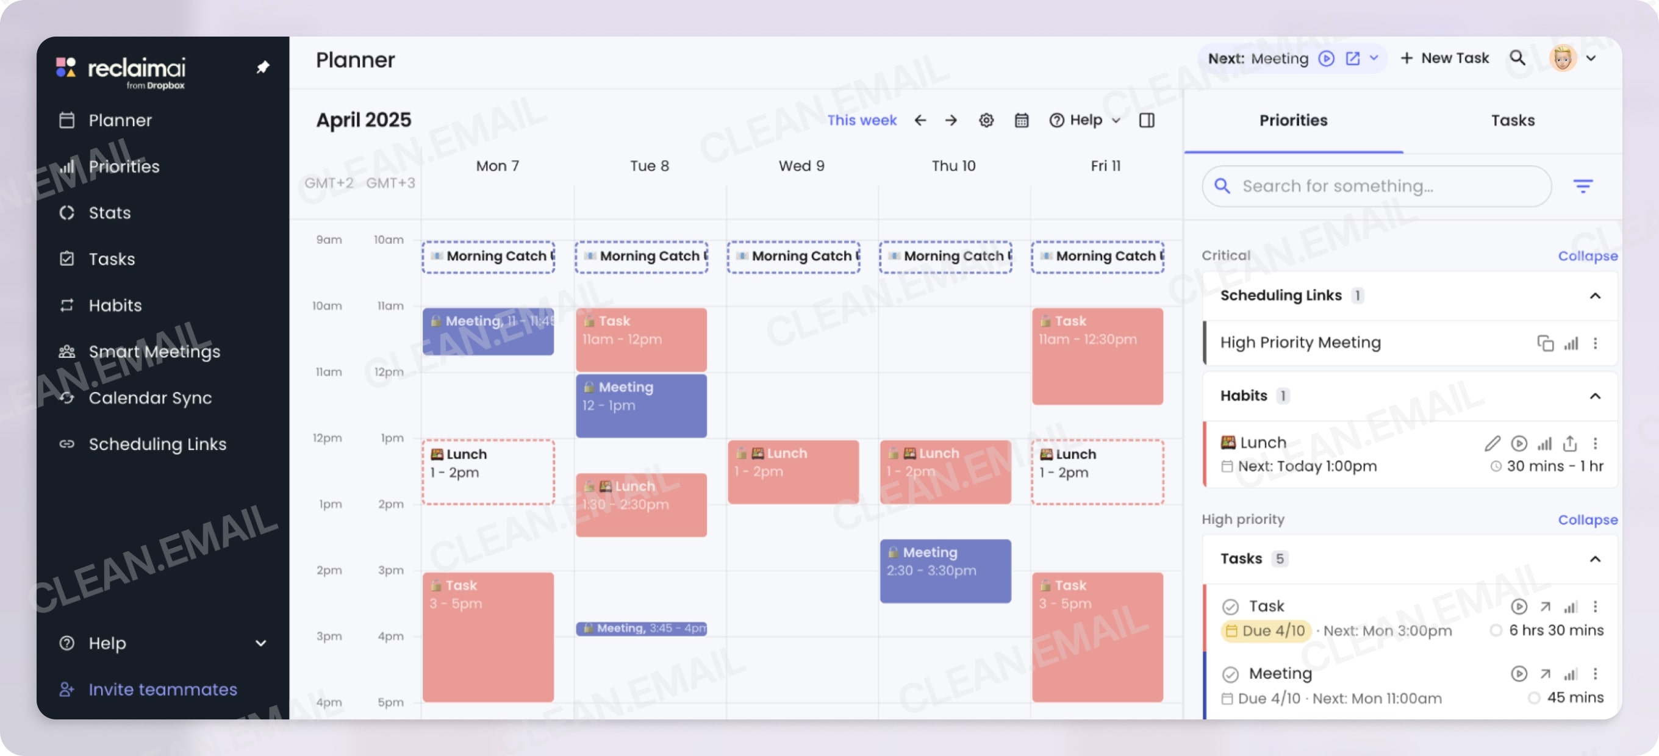Select Smart Meetings in the sidebar

[x=154, y=351]
